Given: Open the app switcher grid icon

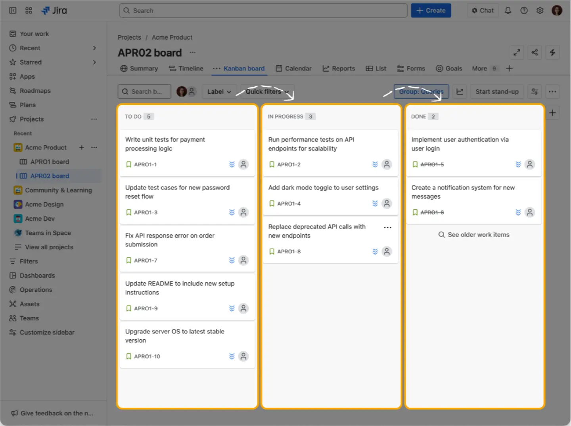Looking at the screenshot, I should coord(28,10).
